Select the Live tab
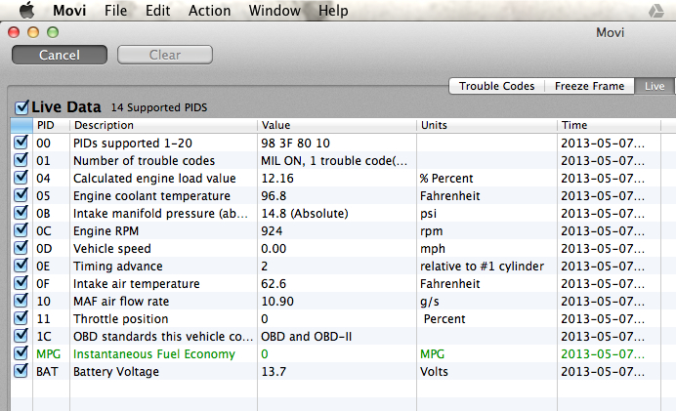 654,86
